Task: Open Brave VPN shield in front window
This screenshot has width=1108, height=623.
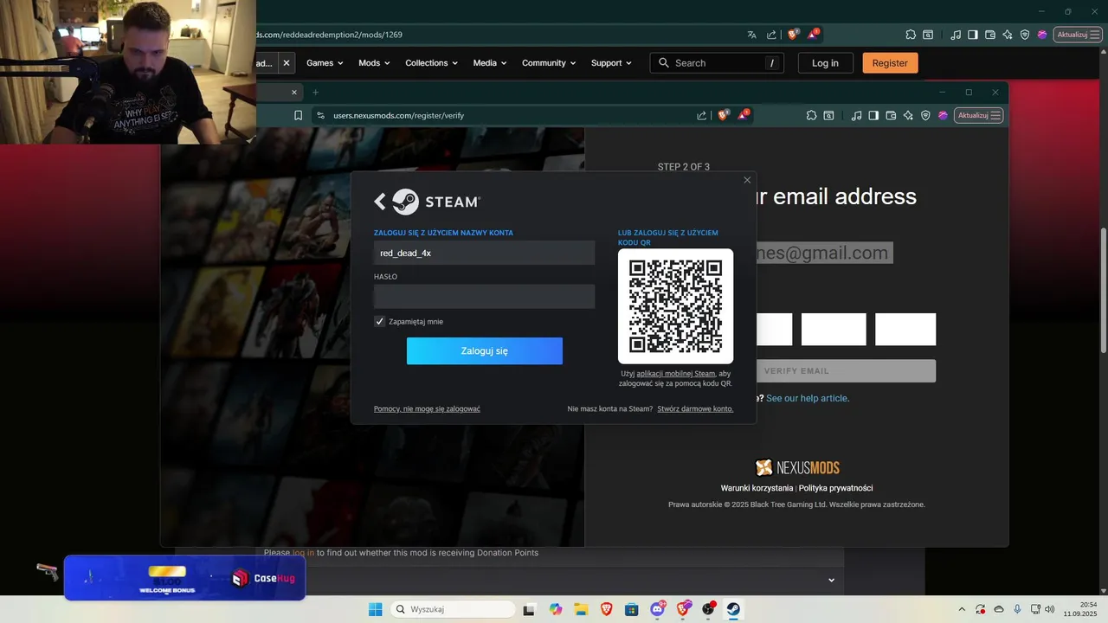Action: tap(925, 115)
